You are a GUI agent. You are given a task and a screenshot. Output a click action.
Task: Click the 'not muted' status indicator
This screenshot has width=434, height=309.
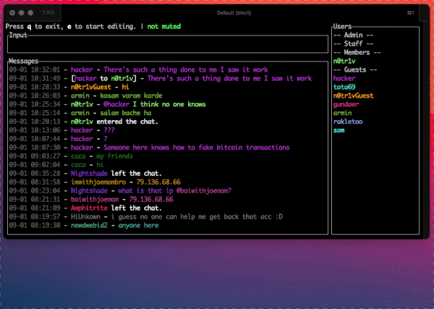point(164,27)
